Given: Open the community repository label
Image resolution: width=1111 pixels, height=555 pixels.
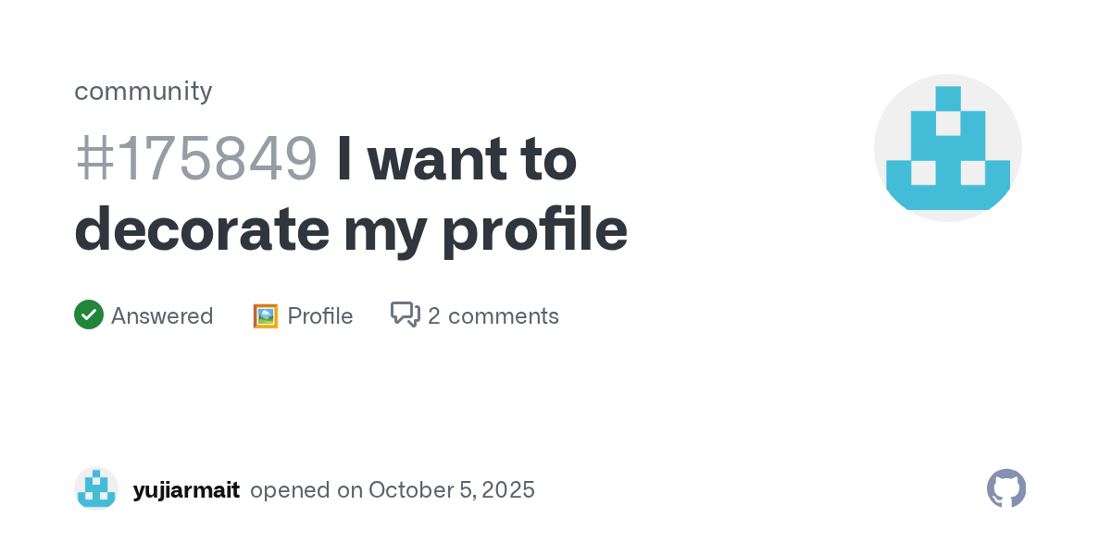Looking at the screenshot, I should (144, 91).
